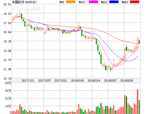Click the MA5 legend label
This screenshot has width=155, height=114.
pyautogui.click(x=62, y=2)
